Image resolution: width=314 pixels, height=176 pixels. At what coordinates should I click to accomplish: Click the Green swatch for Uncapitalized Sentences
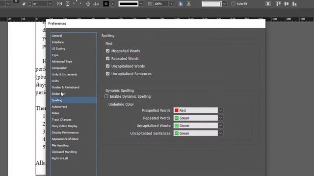[177, 133]
